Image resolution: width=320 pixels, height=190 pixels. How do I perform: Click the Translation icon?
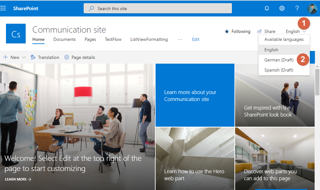33,57
